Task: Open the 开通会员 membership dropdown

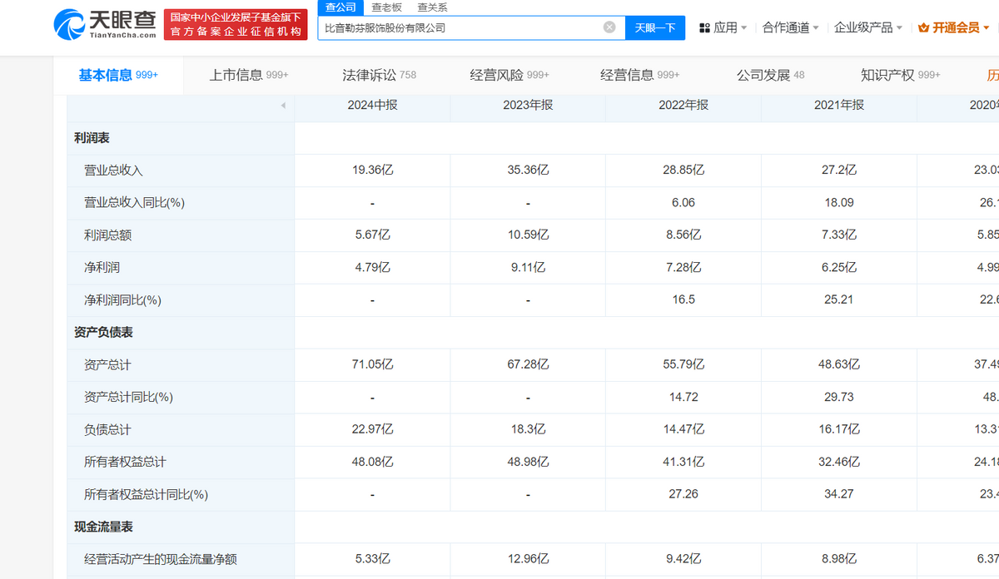Action: [956, 27]
